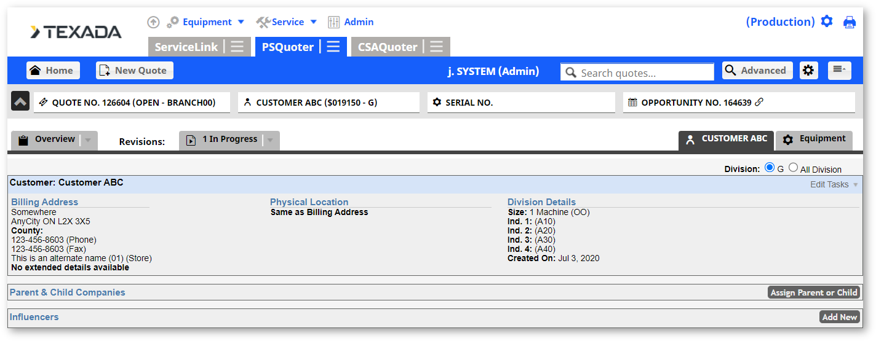Click the Physical Location heading
876x341 pixels.
tap(309, 202)
